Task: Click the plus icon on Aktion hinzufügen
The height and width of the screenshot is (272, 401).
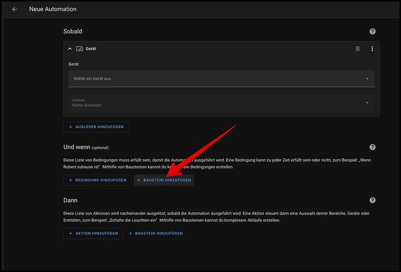Action: coord(71,233)
